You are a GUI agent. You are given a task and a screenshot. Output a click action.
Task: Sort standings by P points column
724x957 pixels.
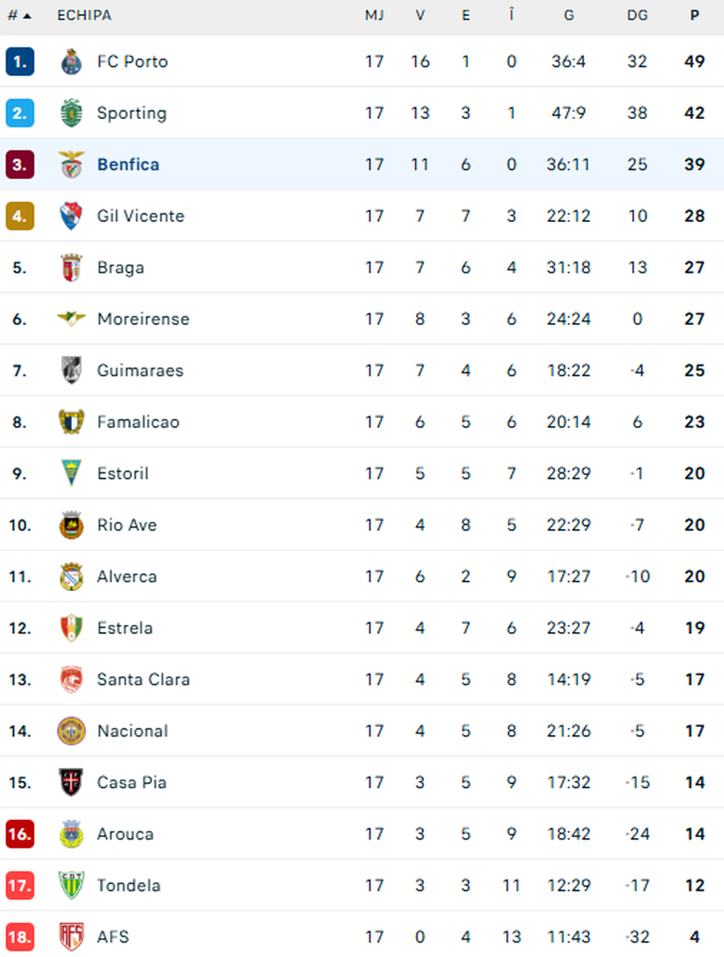[694, 15]
